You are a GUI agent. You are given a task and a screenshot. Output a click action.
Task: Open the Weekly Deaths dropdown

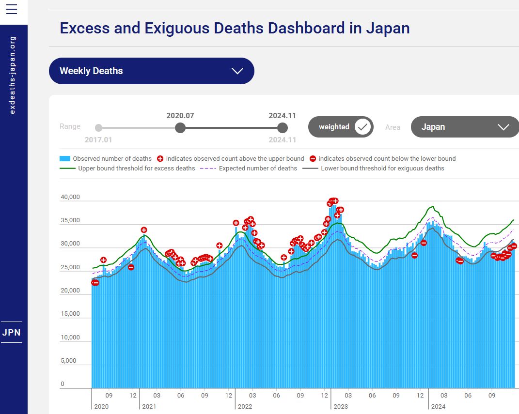pyautogui.click(x=151, y=71)
